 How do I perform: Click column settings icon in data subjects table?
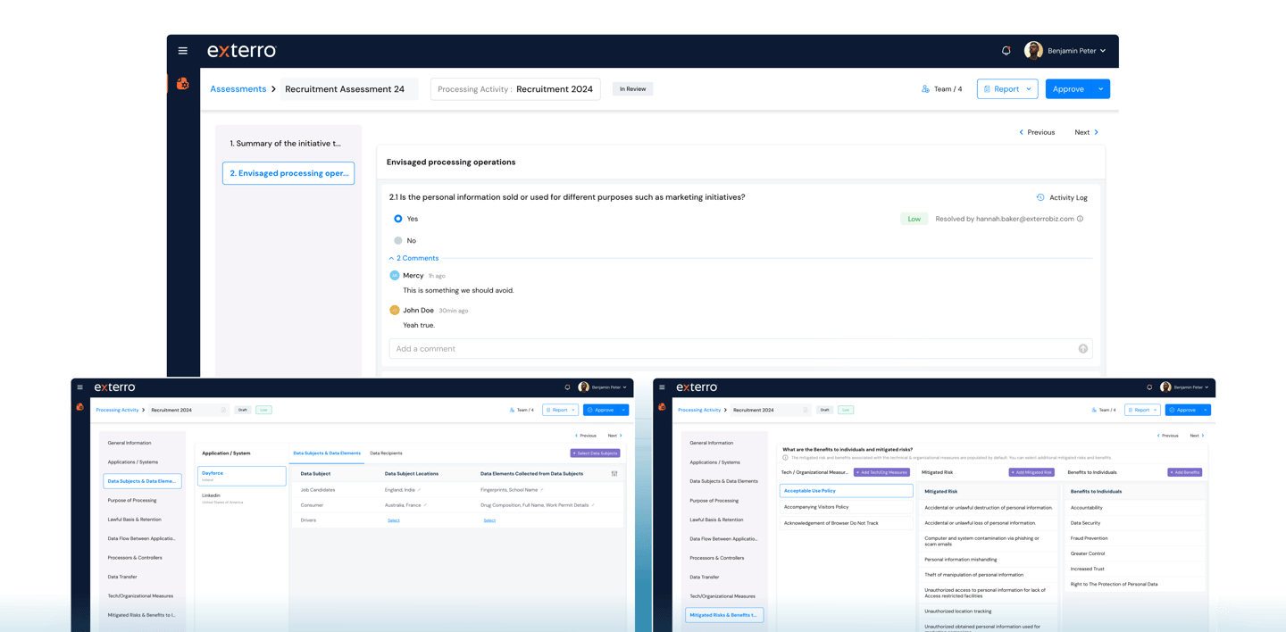coord(614,474)
